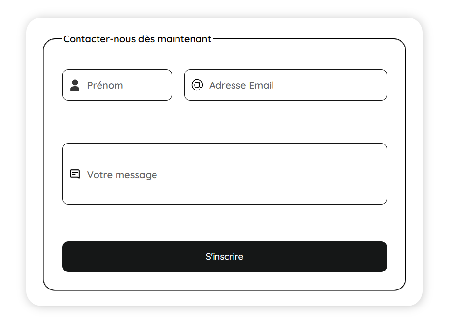Viewport: 449px width, 325px height.
Task: Click the Adresse Email placeholder text
Action: (x=241, y=85)
